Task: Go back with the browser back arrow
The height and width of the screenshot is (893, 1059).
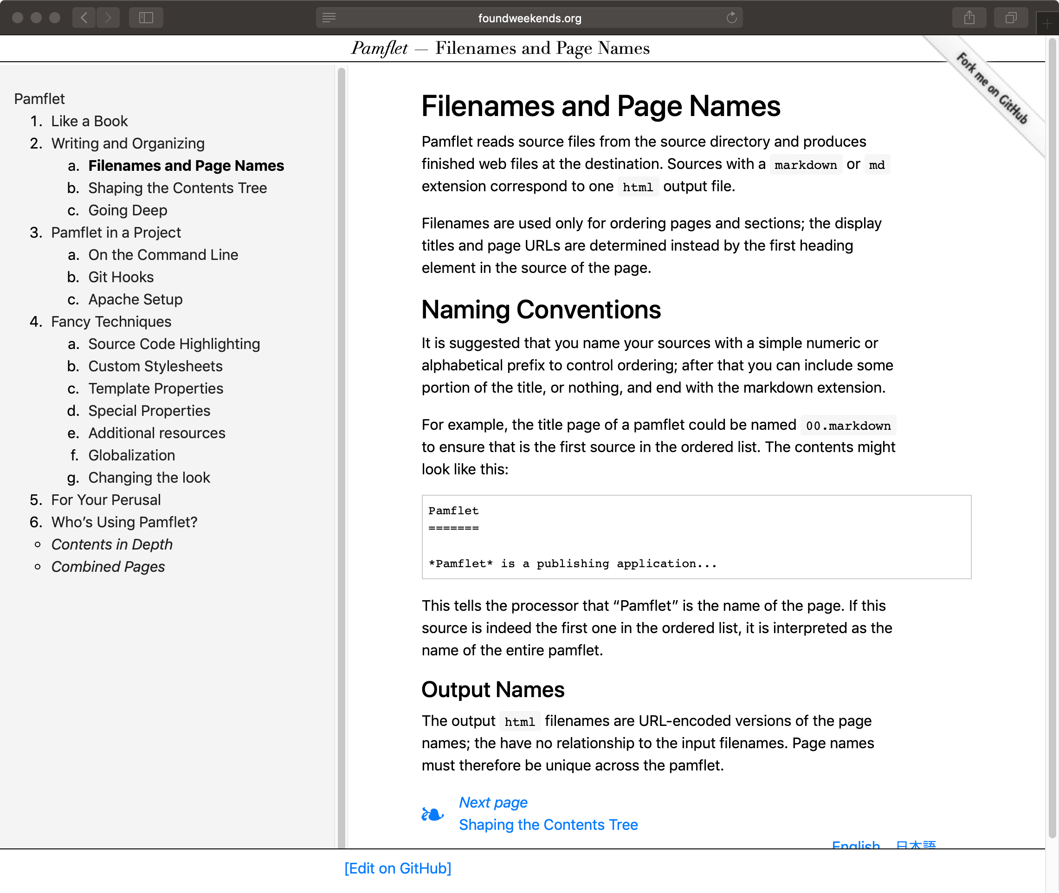Action: point(84,18)
